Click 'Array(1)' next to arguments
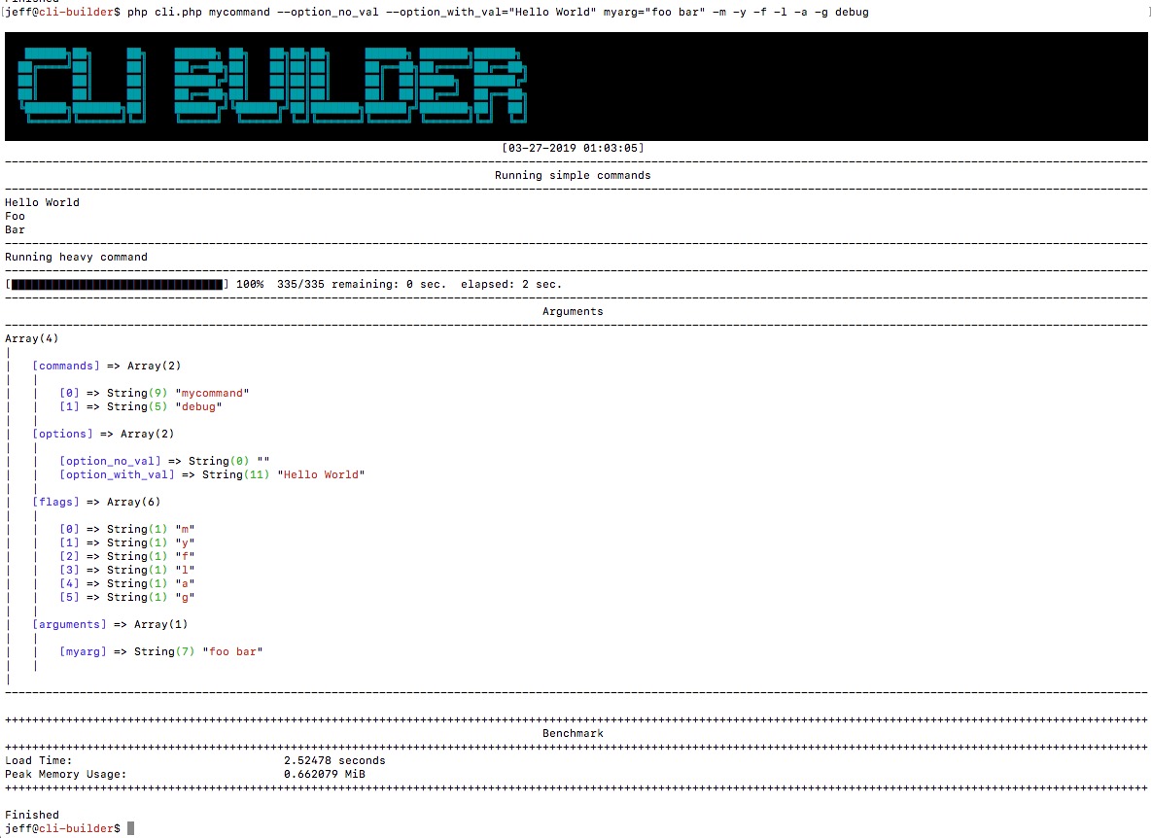 [161, 624]
